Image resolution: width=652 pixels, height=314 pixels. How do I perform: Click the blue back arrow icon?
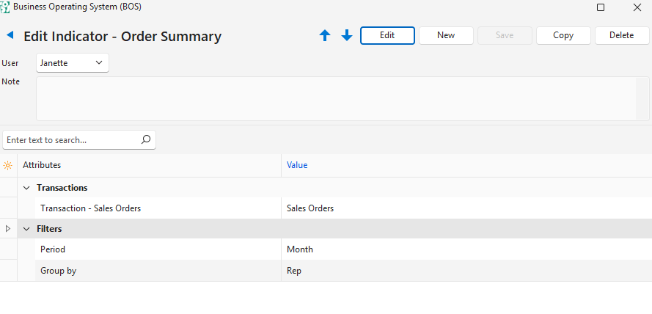pyautogui.click(x=10, y=35)
